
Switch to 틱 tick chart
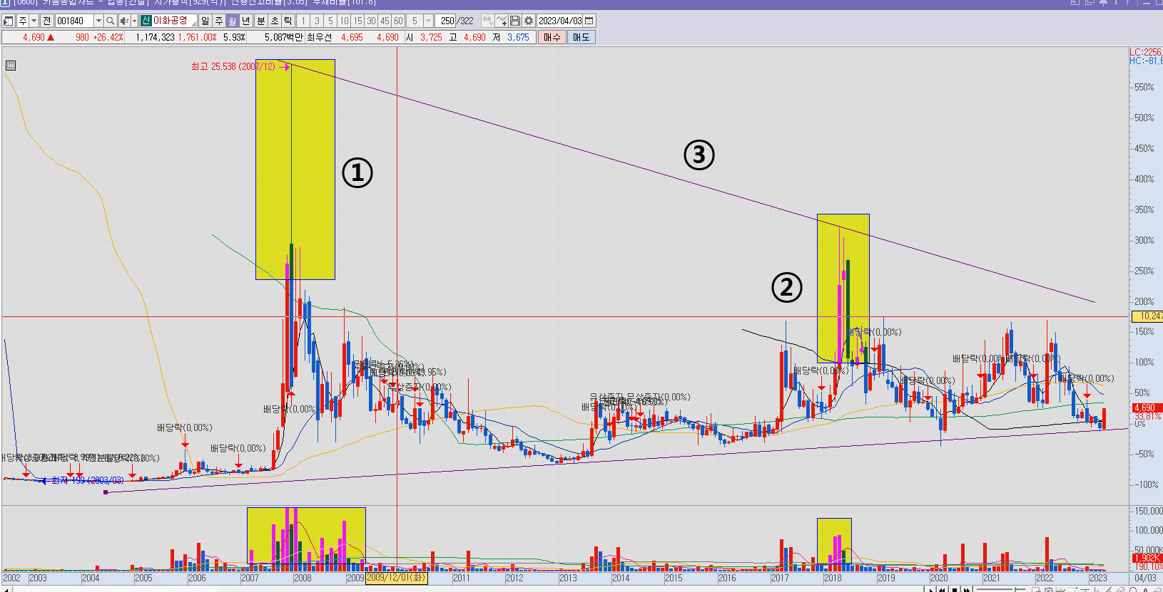[x=288, y=21]
